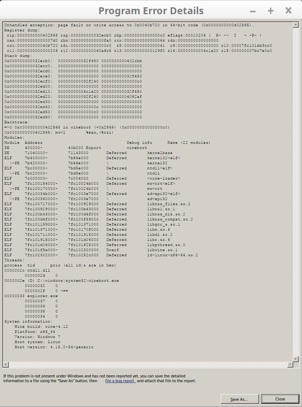Click the 'Modules:' heading
The width and height of the screenshot is (302, 407).
coord(14,138)
